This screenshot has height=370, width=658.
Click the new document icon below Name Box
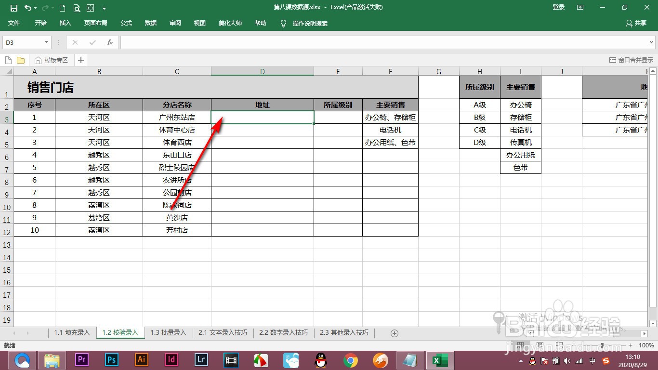tap(8, 60)
